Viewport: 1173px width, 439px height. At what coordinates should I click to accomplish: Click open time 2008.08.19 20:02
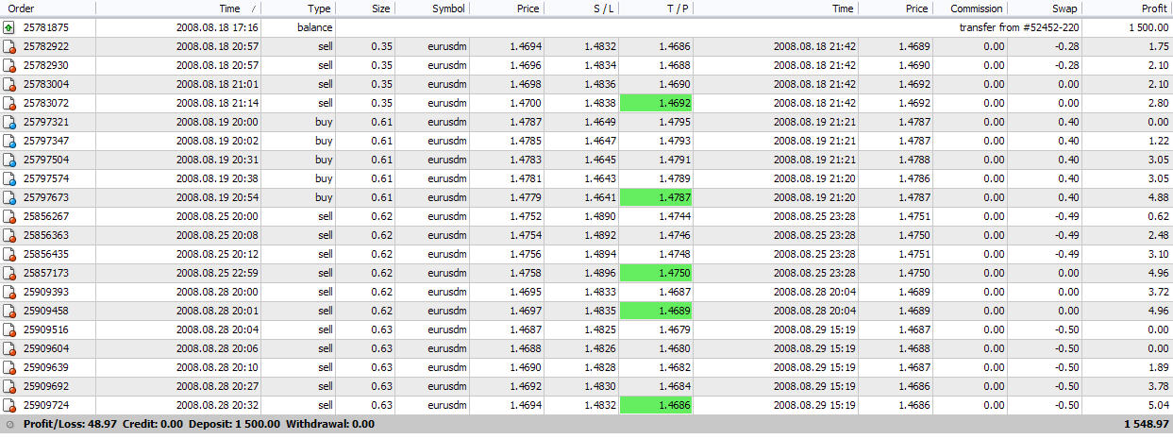[x=217, y=141]
